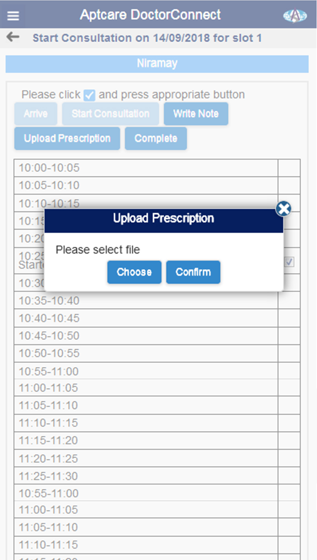The height and width of the screenshot is (560, 317).
Task: Toggle the checked slot checkbox
Action: pos(289,262)
